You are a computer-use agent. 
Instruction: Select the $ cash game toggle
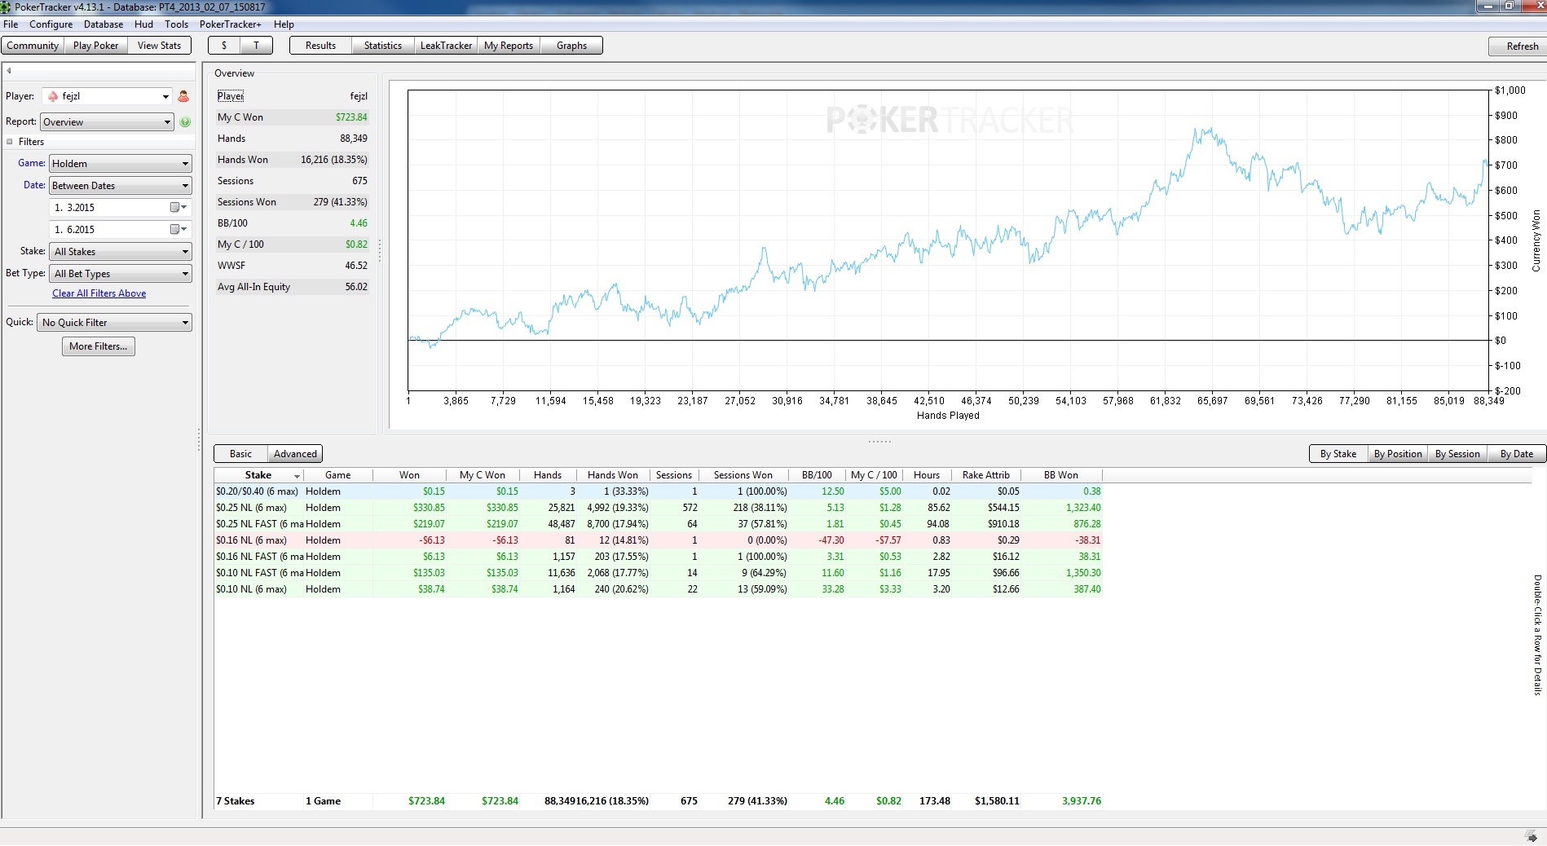click(x=224, y=46)
